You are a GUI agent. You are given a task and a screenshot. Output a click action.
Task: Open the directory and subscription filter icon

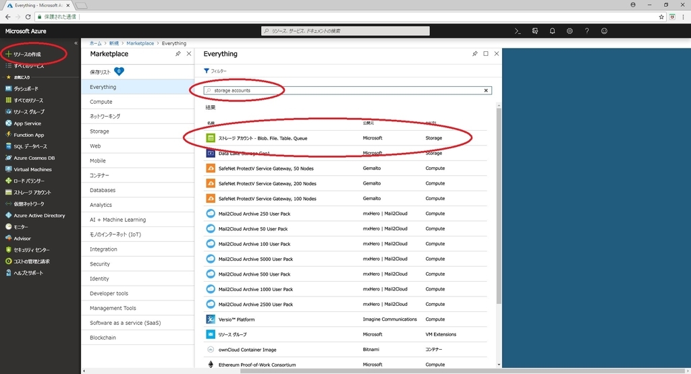(x=535, y=31)
